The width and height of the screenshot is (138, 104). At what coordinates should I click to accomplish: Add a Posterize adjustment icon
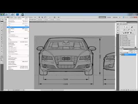[126, 33]
